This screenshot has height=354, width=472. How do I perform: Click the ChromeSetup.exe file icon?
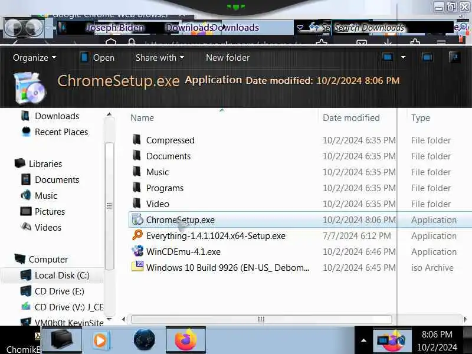[x=137, y=219]
